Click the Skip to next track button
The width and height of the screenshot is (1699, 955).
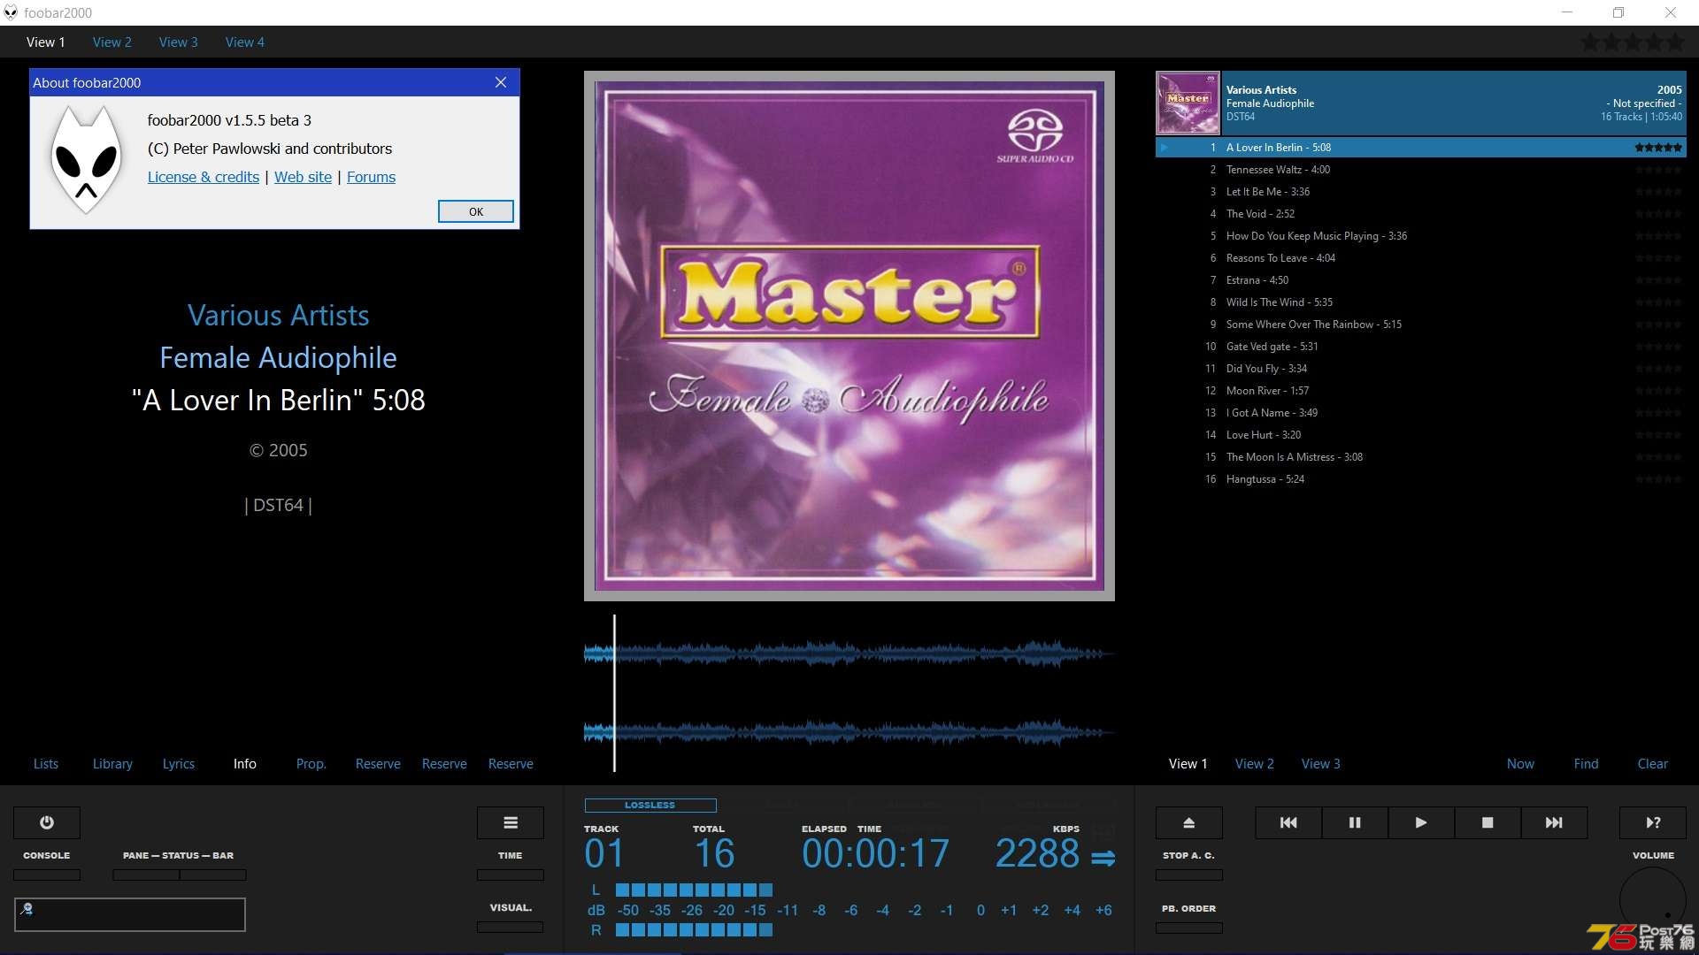coord(1554,822)
